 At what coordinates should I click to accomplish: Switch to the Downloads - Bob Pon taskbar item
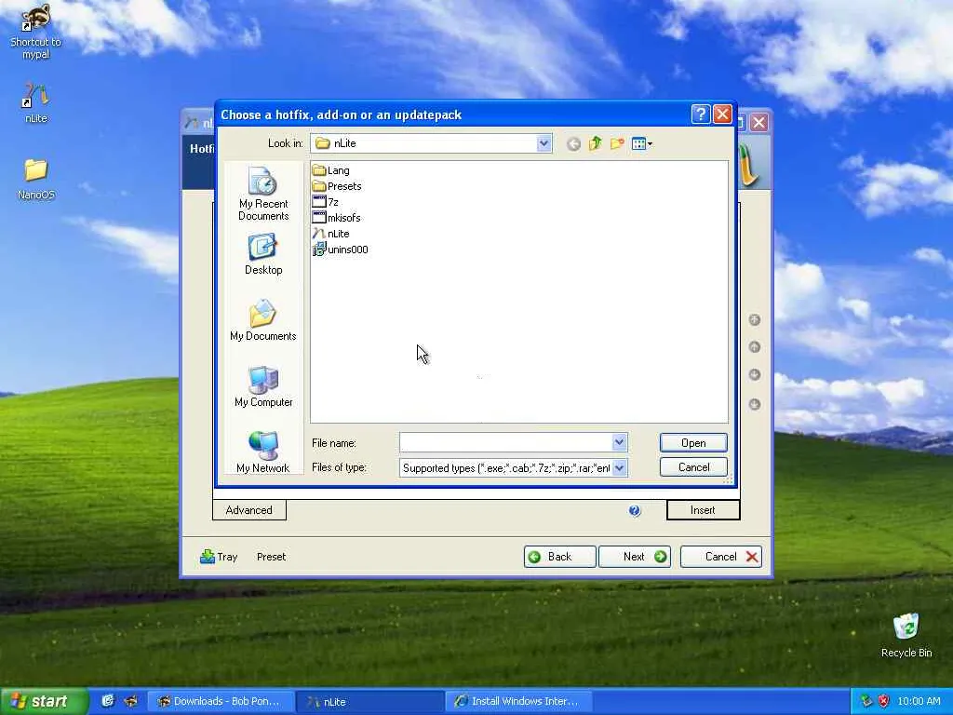point(221,701)
